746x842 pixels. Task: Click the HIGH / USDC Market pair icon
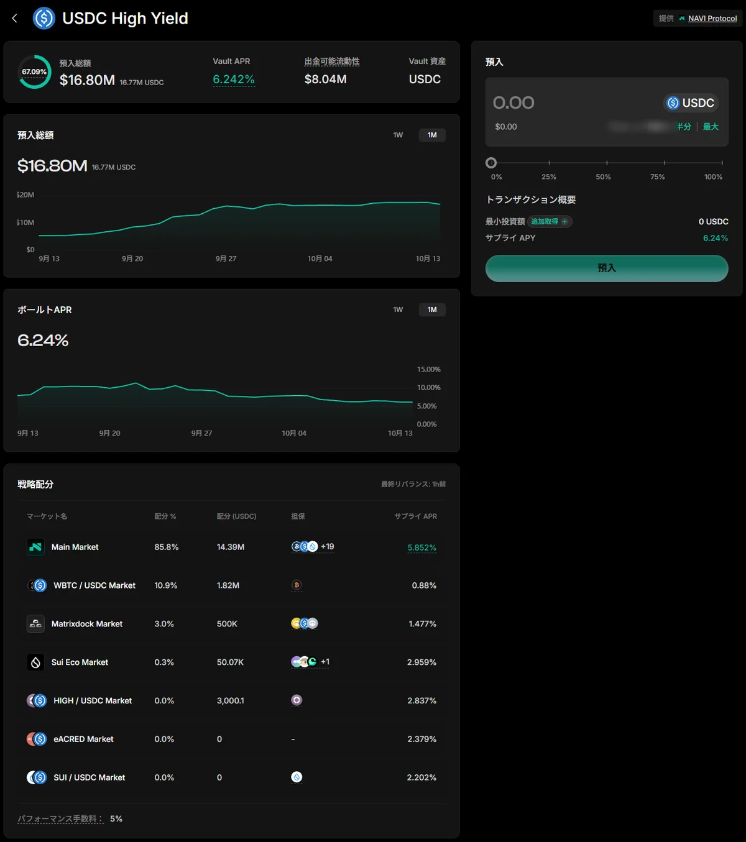pos(37,701)
